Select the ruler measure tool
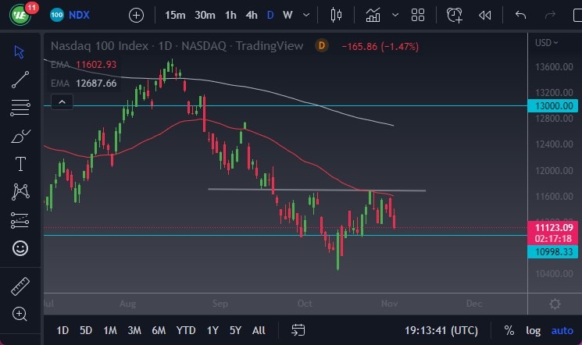The width and height of the screenshot is (582, 345). pos(20,286)
